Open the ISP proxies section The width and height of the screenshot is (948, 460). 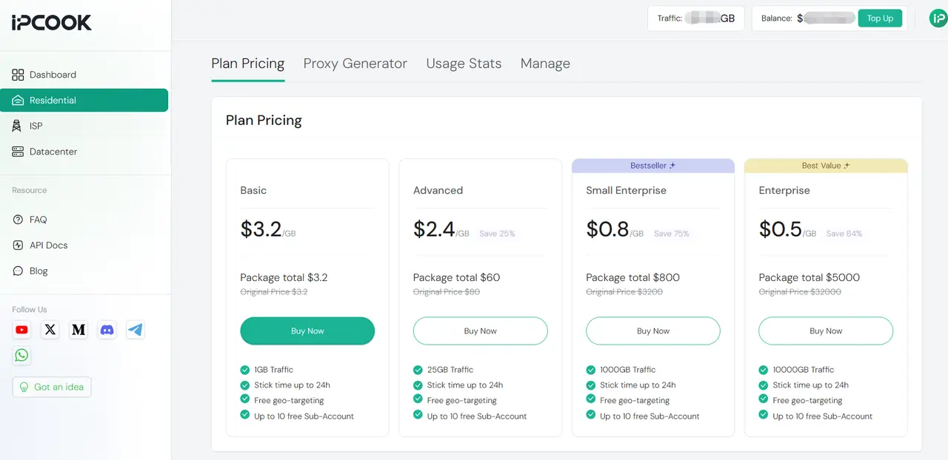[35, 126]
